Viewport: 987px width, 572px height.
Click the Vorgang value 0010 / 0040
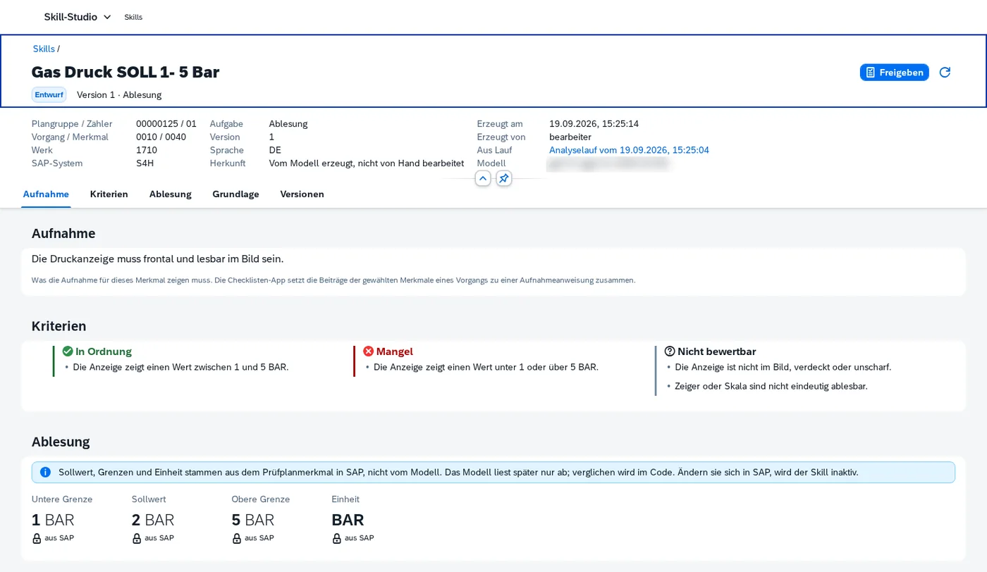click(161, 137)
